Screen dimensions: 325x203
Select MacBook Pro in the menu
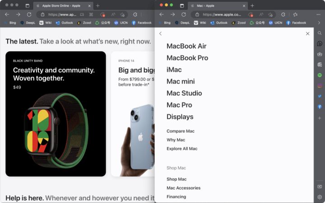tap(187, 58)
